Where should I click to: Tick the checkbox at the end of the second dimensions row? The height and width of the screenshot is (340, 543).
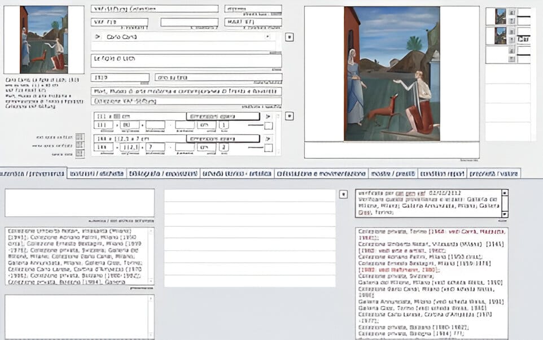point(268,148)
